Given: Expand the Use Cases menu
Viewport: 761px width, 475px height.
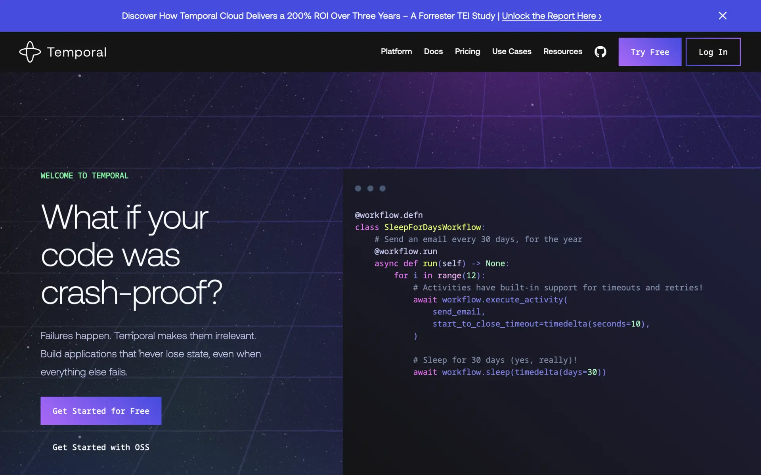Looking at the screenshot, I should pyautogui.click(x=511, y=51).
